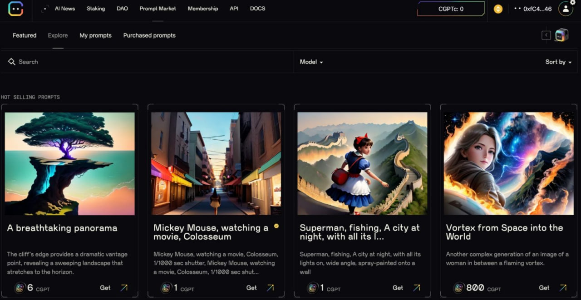Click the CGPT coin icon on Vortex card
Screen dimensions: 581x300
459,288
